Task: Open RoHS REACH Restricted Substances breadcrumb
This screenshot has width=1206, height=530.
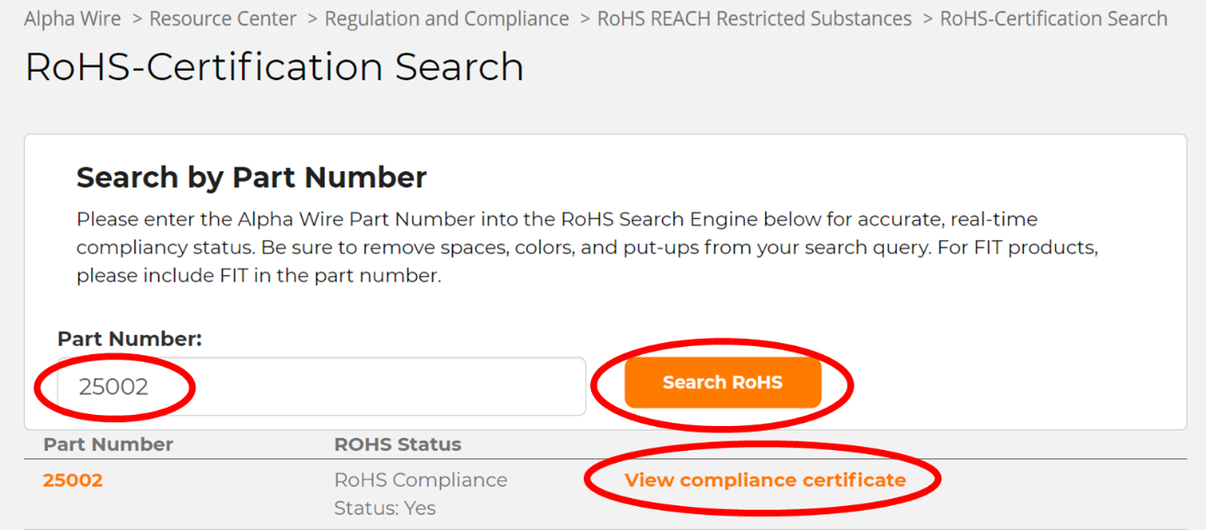Action: click(754, 18)
